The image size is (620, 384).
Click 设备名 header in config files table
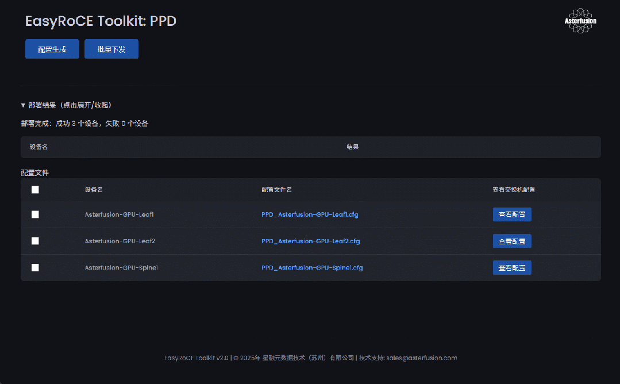94,190
